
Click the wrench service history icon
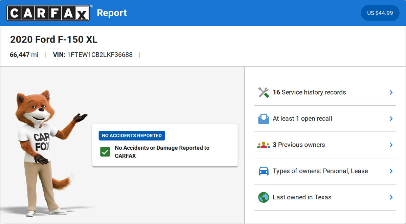coord(263,92)
